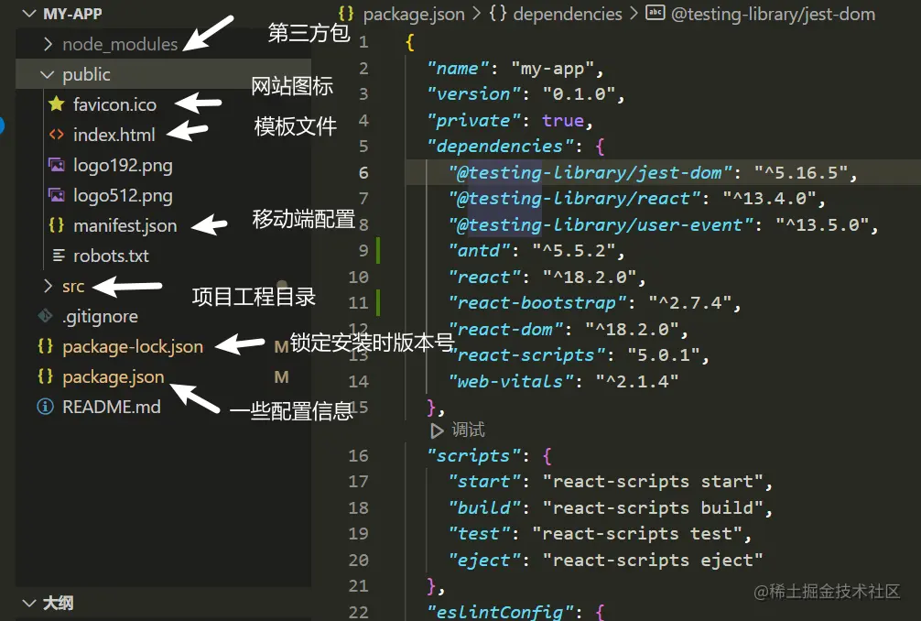Click the image icon beside logo512.png
921x621 pixels.
coord(57,195)
